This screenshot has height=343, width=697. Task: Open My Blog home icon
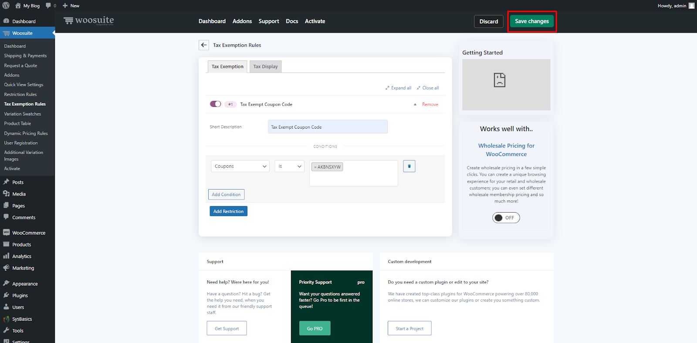pyautogui.click(x=18, y=6)
